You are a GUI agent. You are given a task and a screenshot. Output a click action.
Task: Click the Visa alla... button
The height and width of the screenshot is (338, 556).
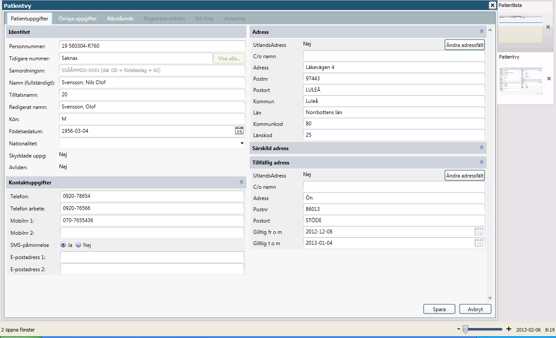tap(229, 58)
